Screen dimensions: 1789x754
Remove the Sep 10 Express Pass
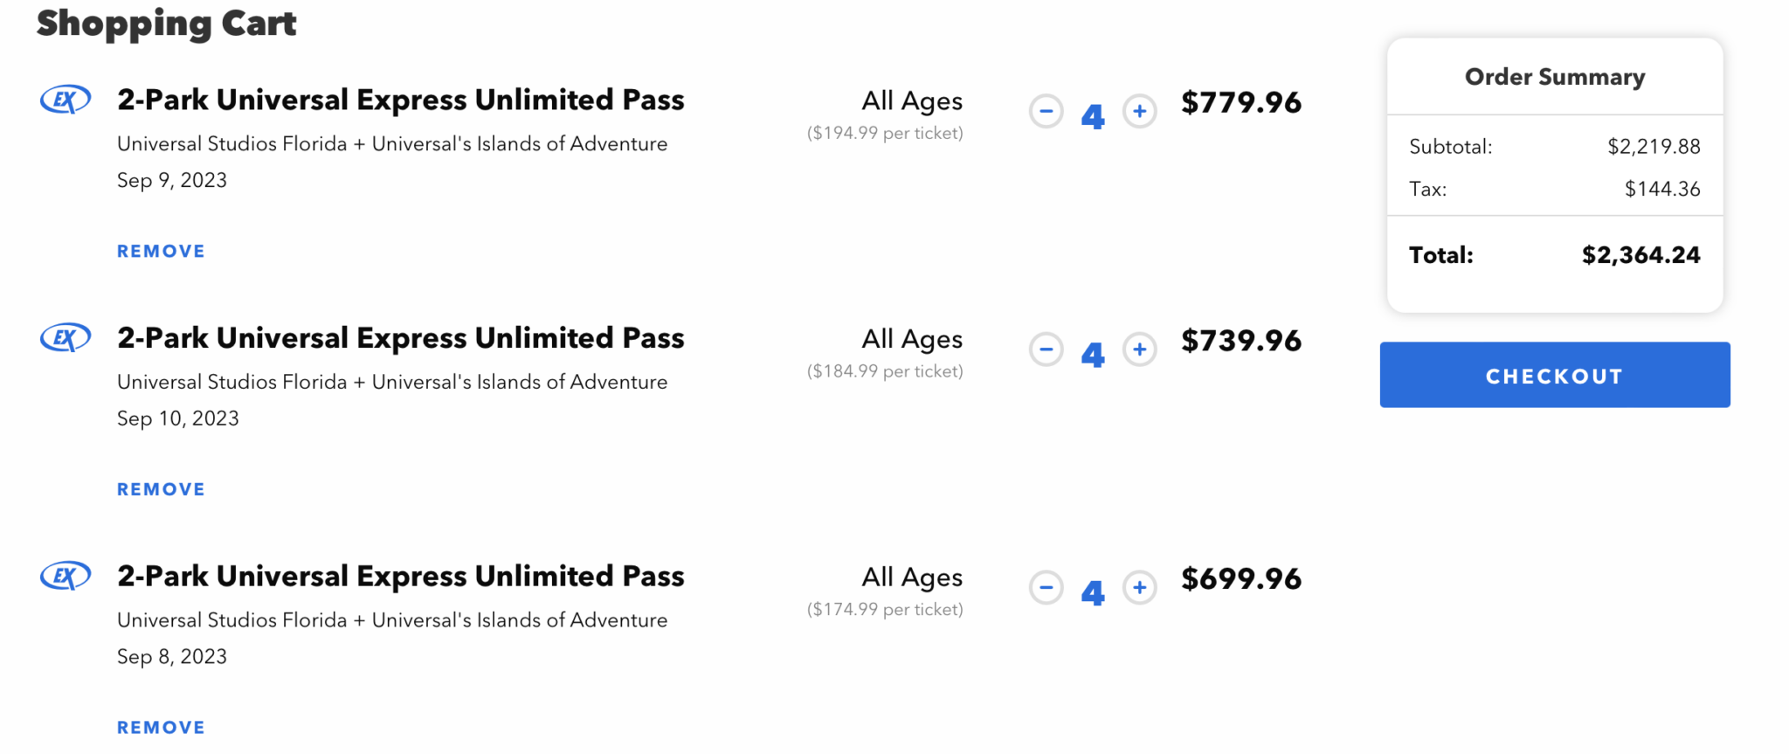click(x=161, y=488)
